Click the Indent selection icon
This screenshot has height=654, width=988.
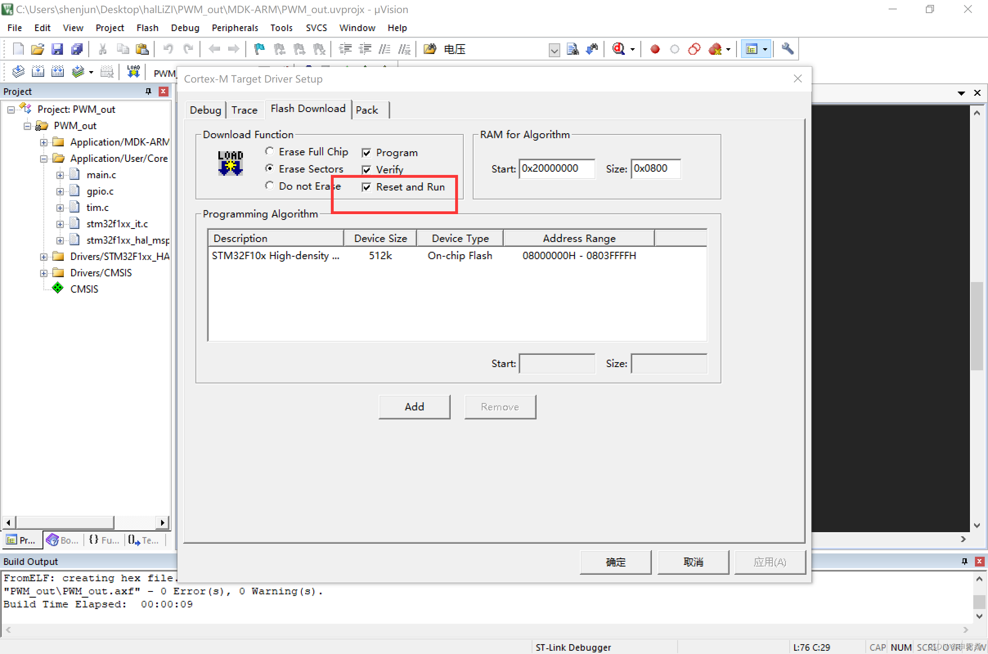point(346,49)
